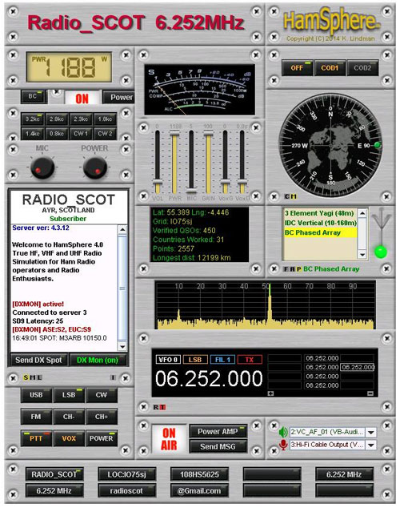Click the 108HS5625 bottom button
400x508 pixels.
click(199, 474)
